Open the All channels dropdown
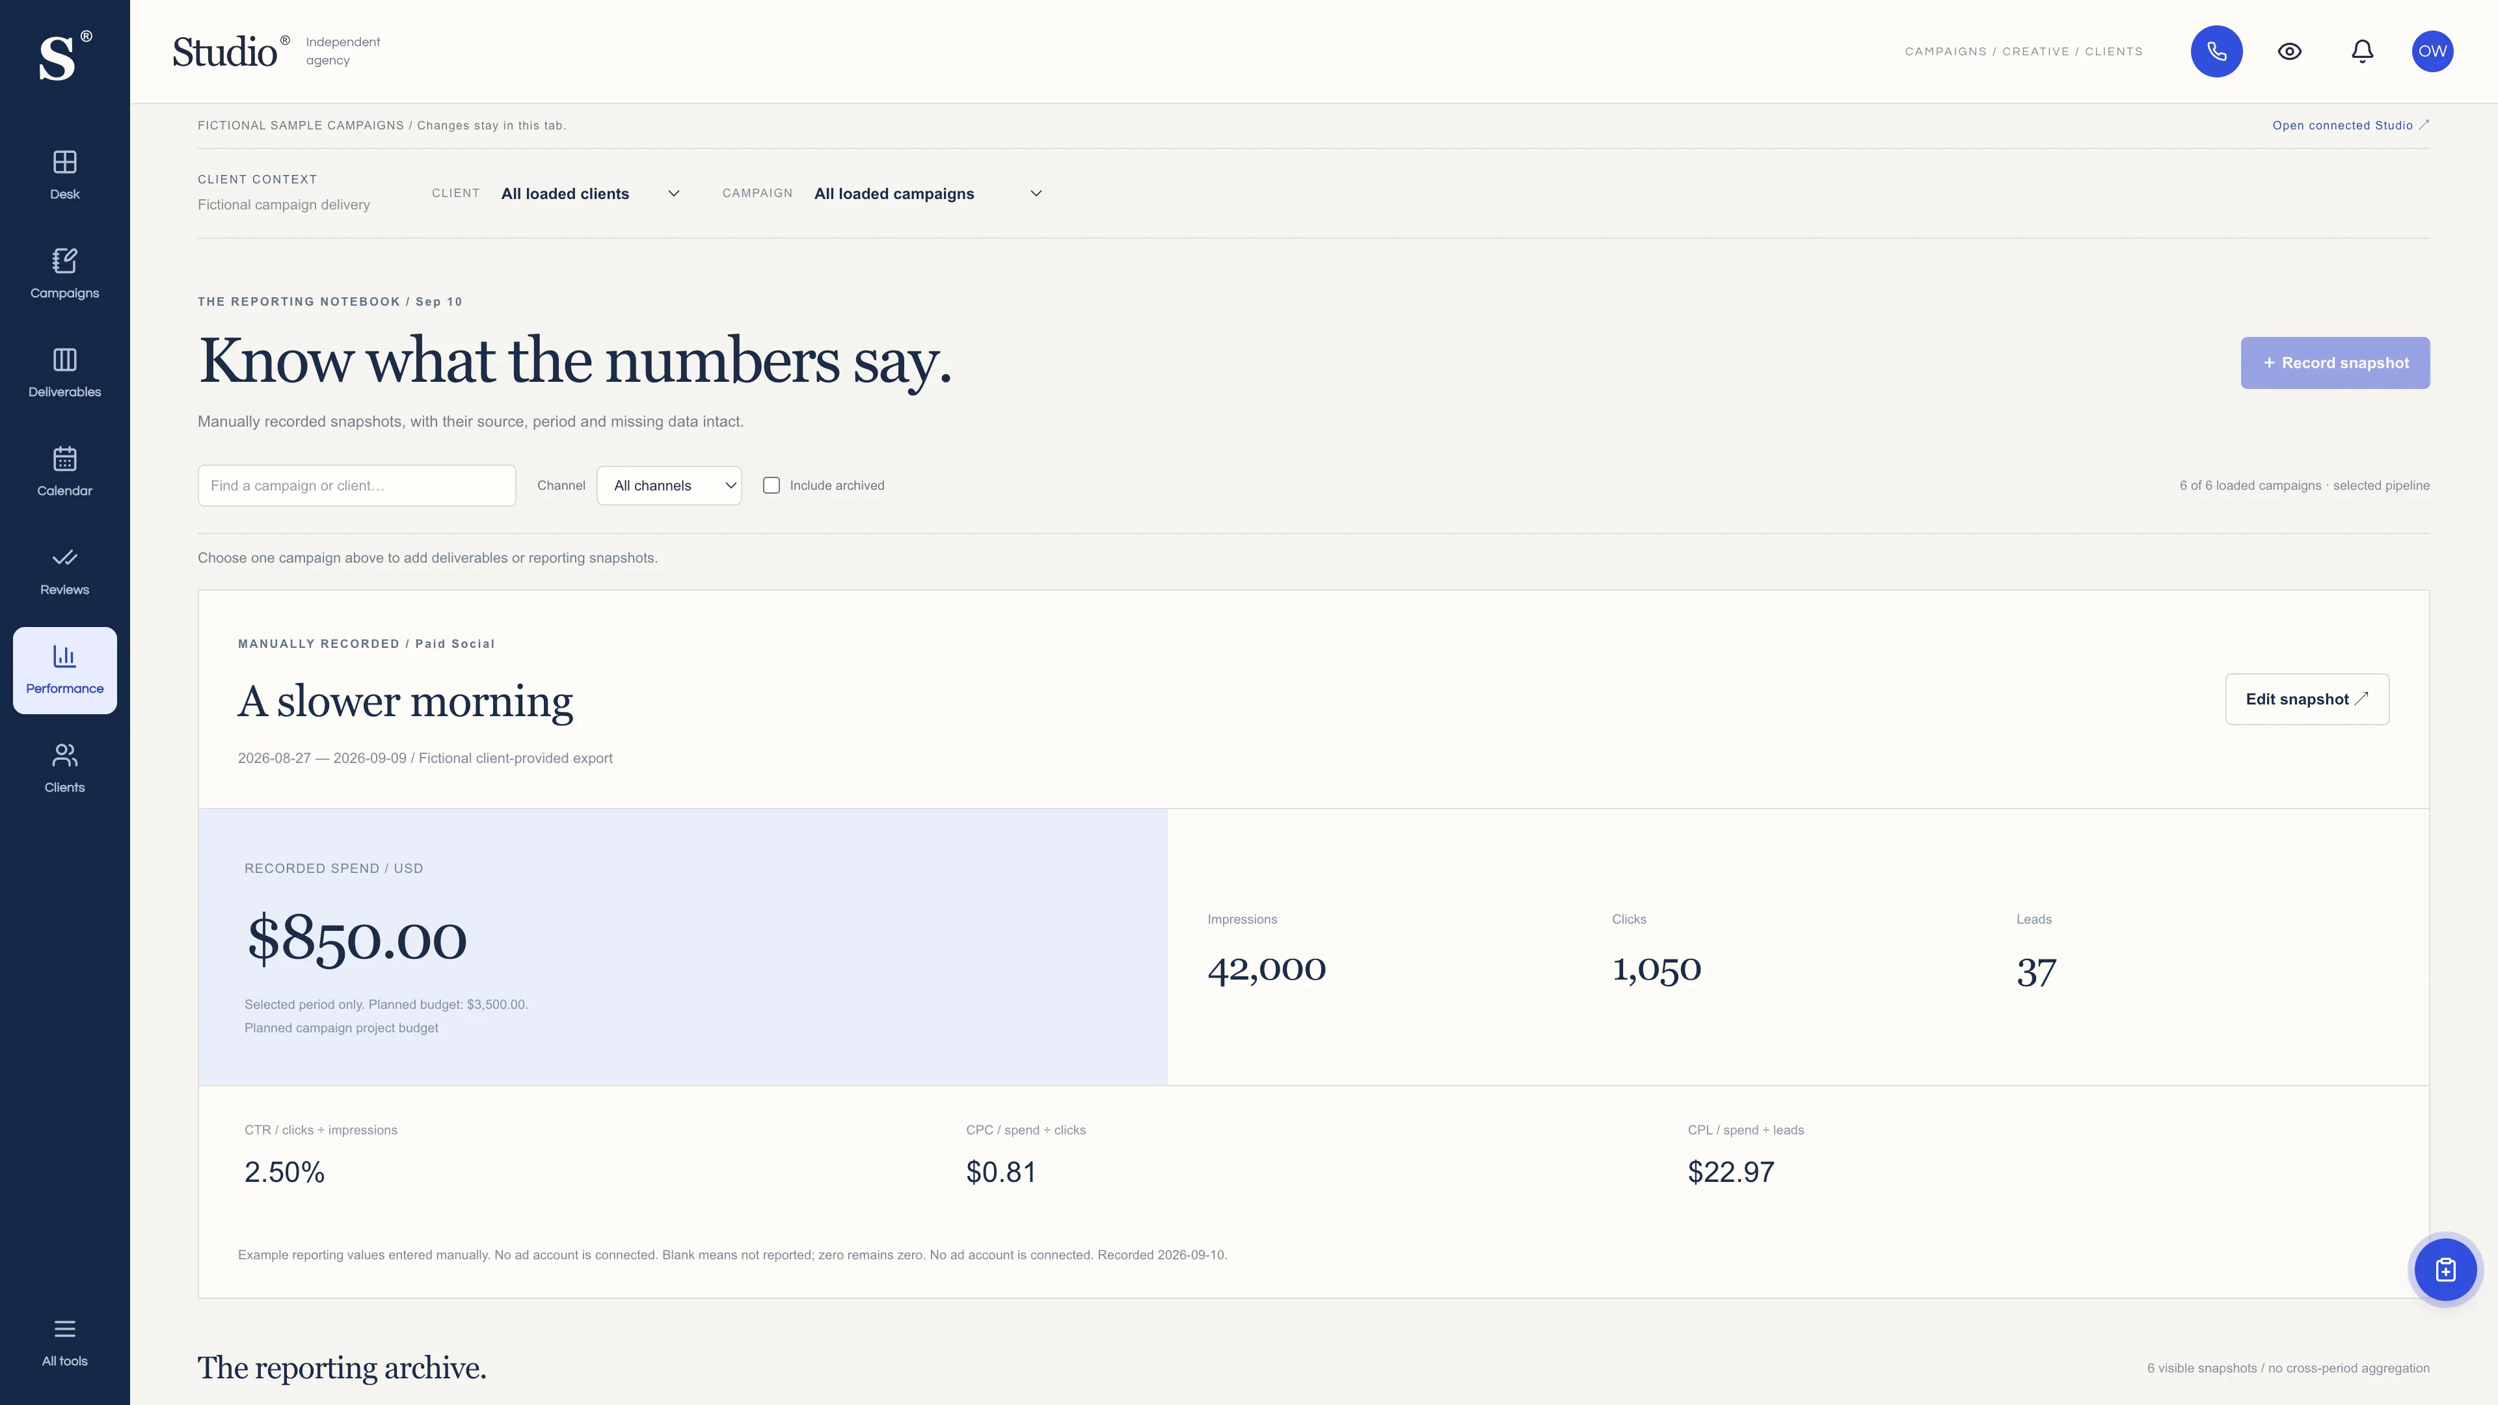This screenshot has height=1405, width=2498. (669, 486)
